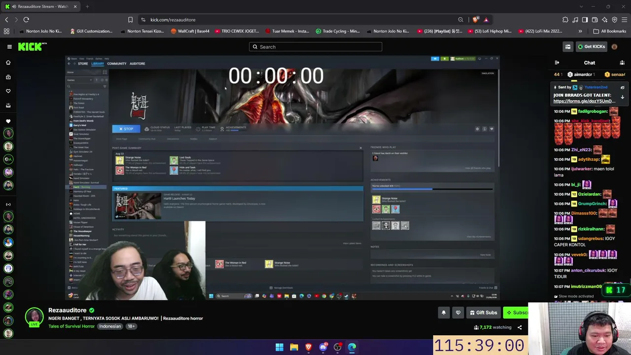Screen dimensions: 631x355
Task: Reload the page in the browser
Action: point(26,20)
